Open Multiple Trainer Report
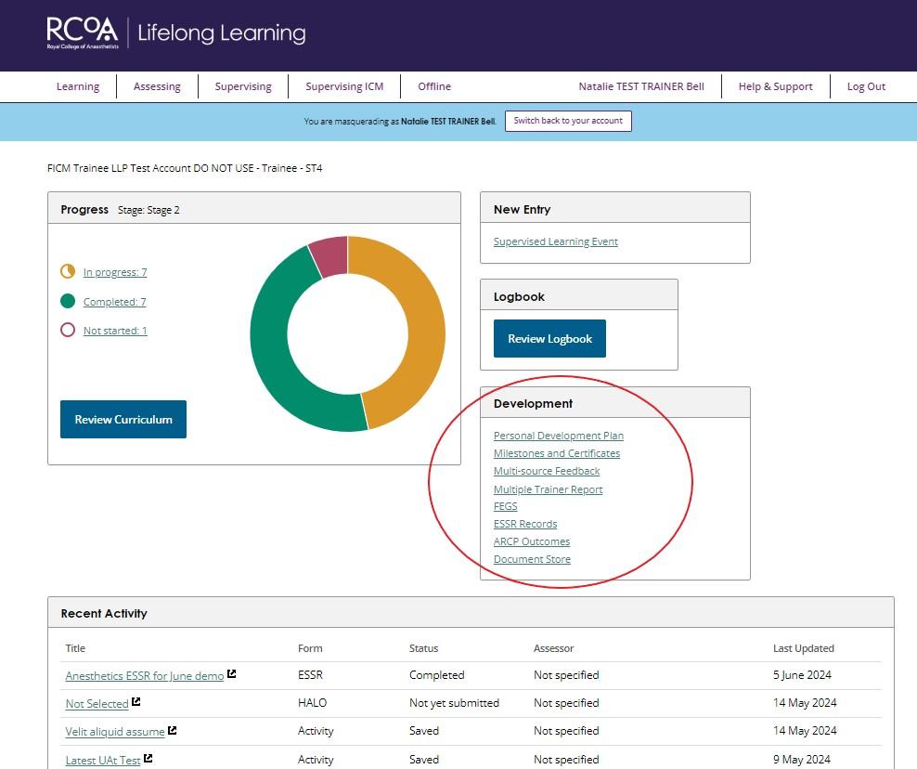The height and width of the screenshot is (769, 917). [x=548, y=489]
